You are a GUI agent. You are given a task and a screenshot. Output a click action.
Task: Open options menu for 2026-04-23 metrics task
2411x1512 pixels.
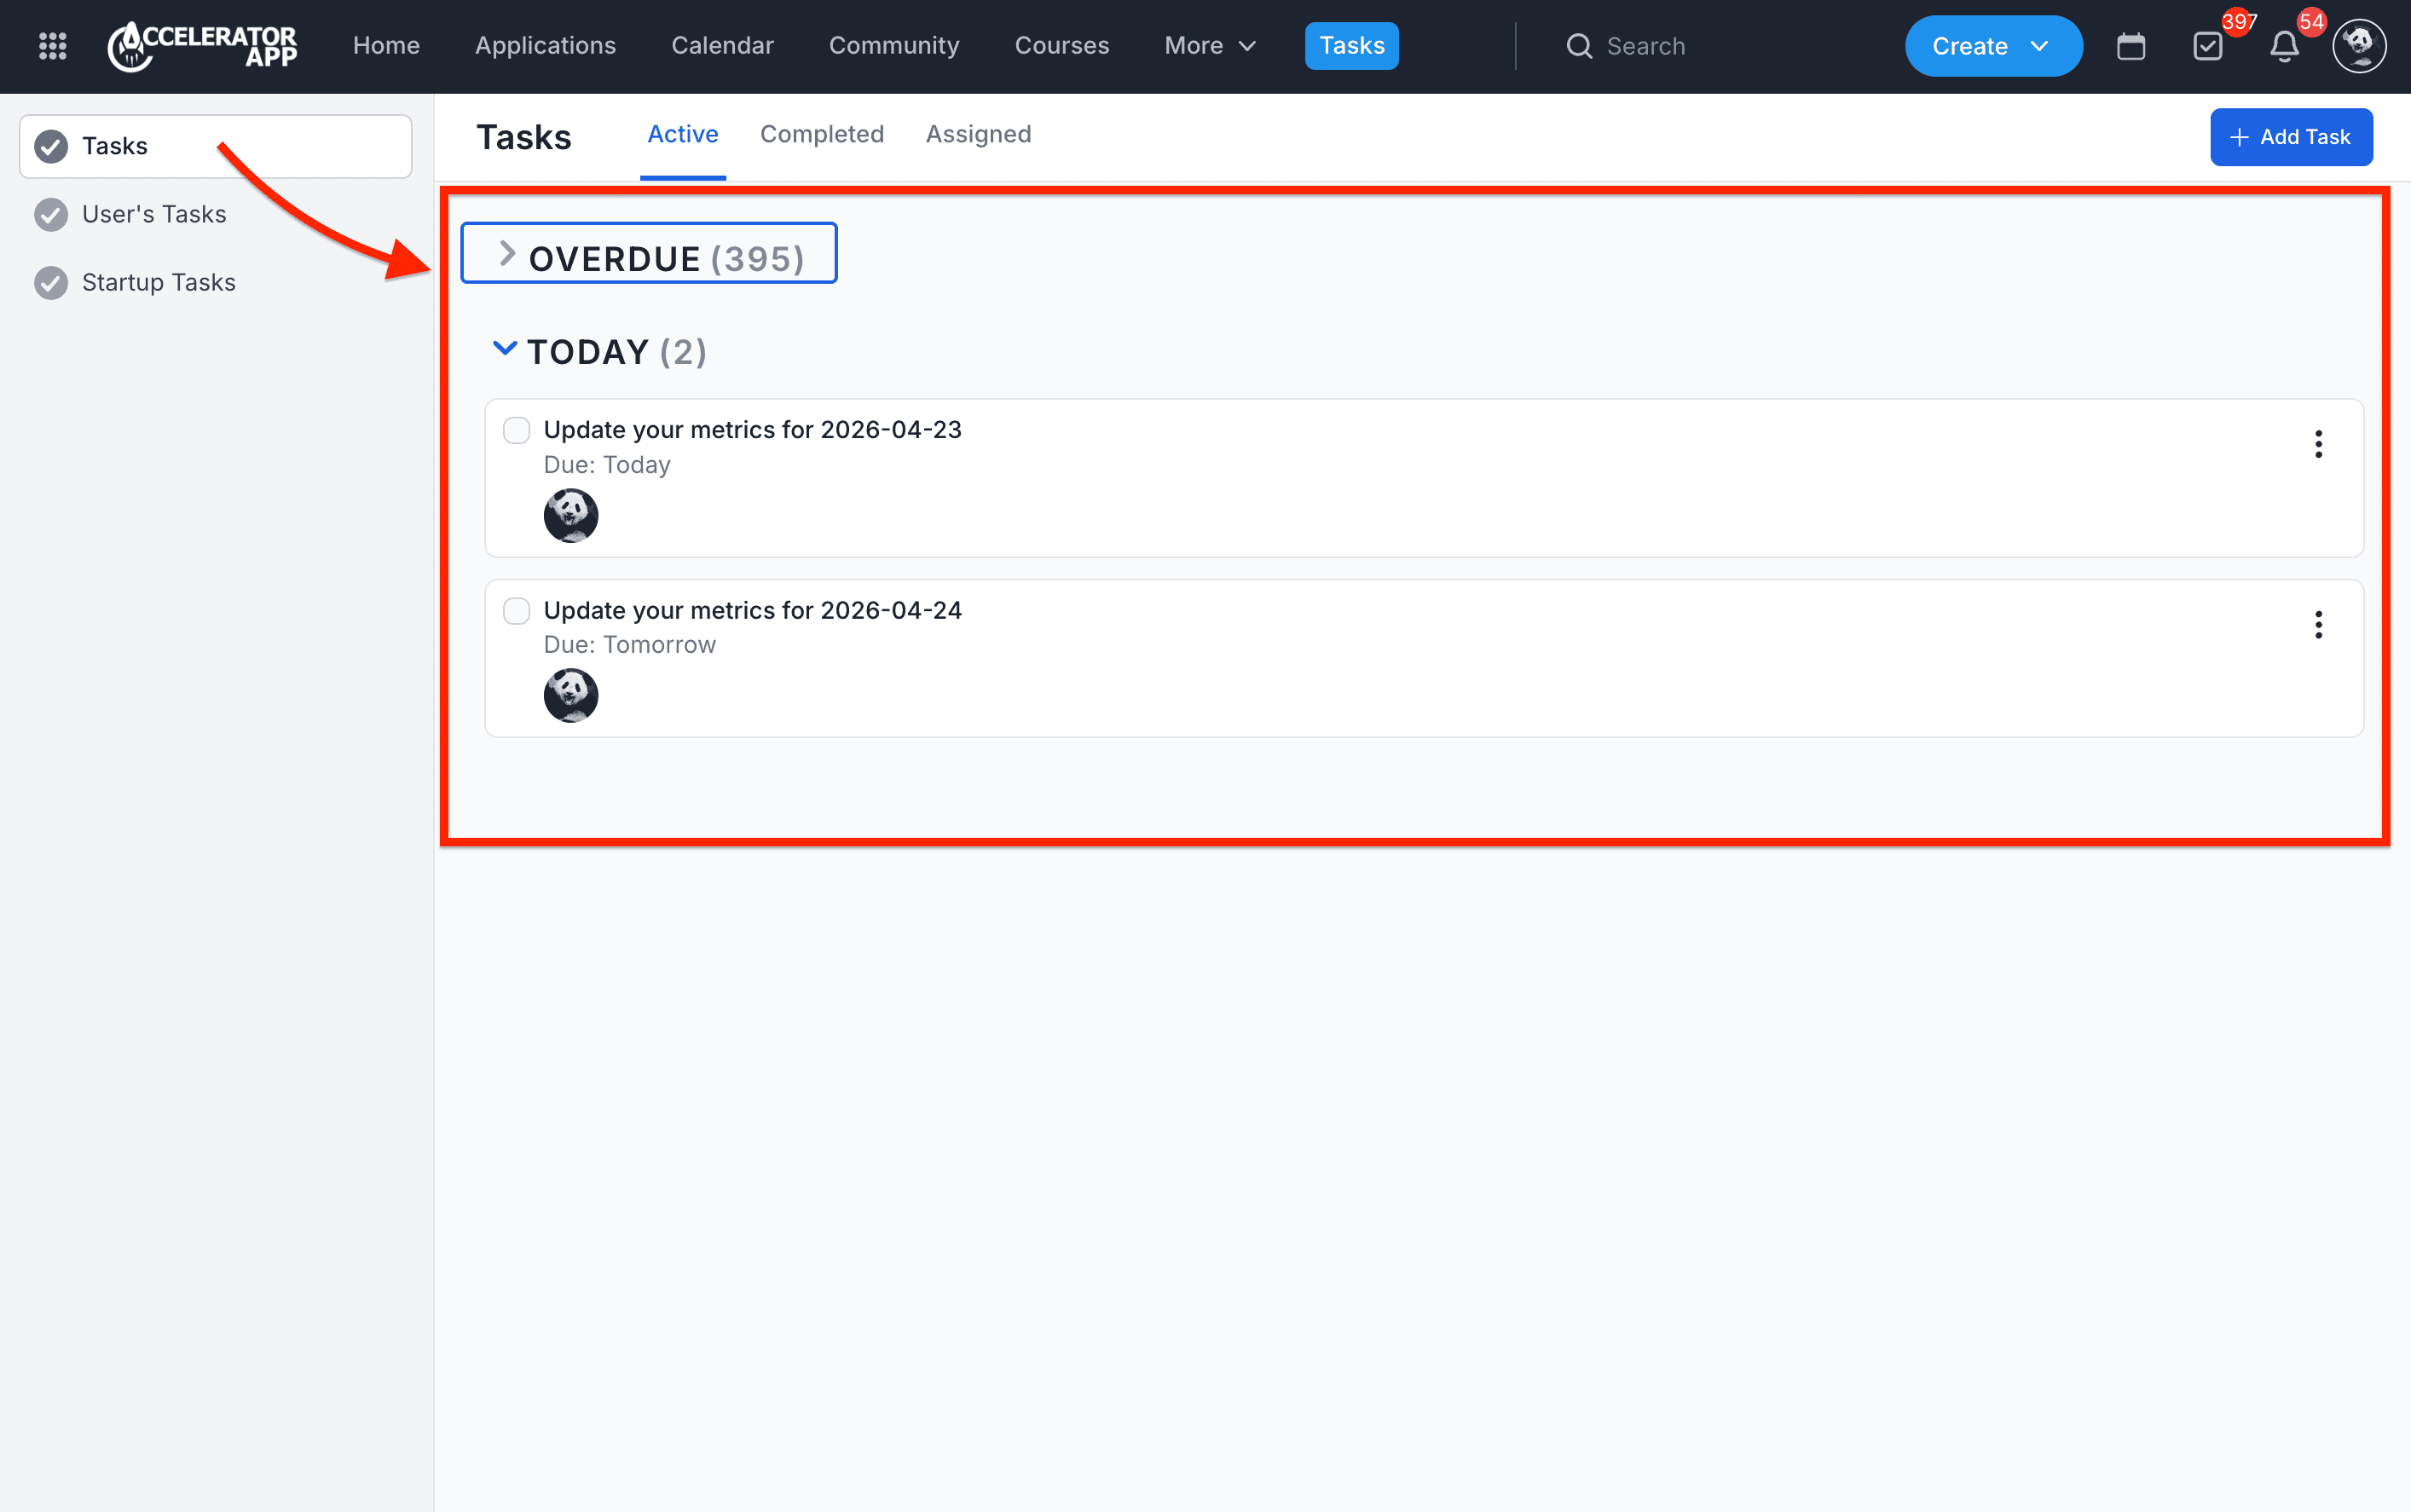tap(2318, 444)
